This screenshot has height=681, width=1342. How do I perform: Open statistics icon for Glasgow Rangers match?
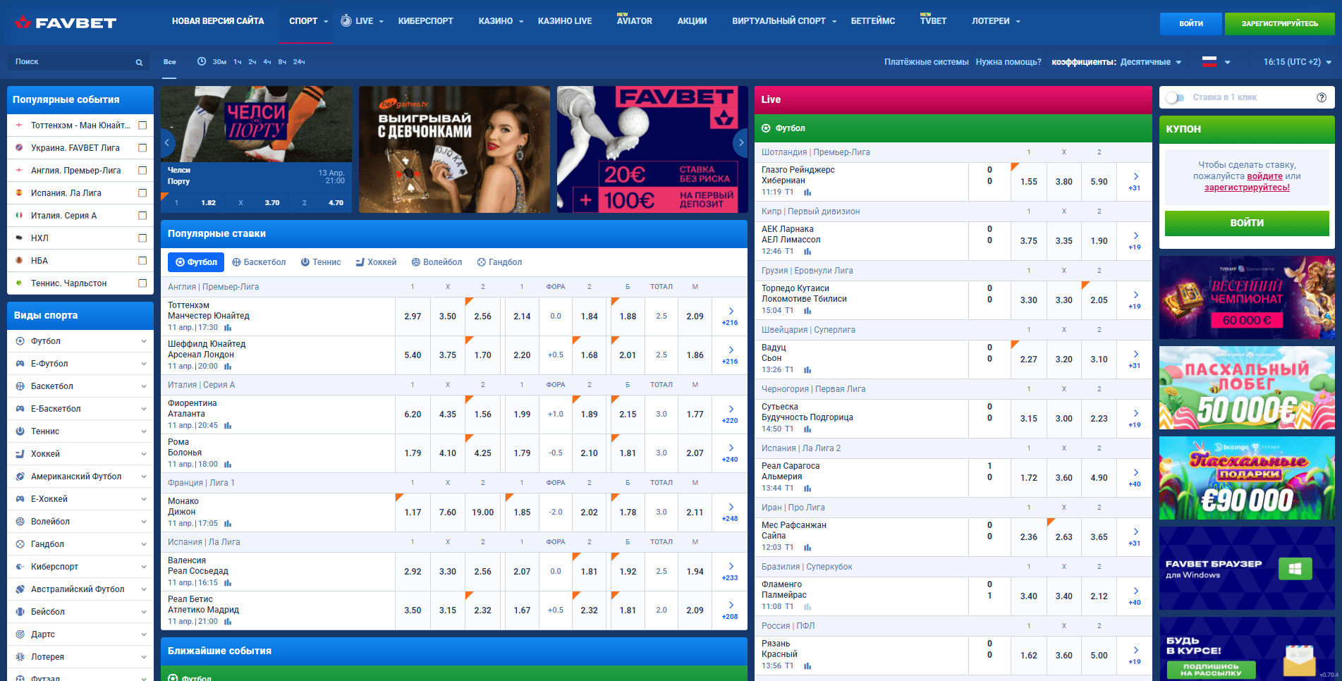click(x=807, y=192)
